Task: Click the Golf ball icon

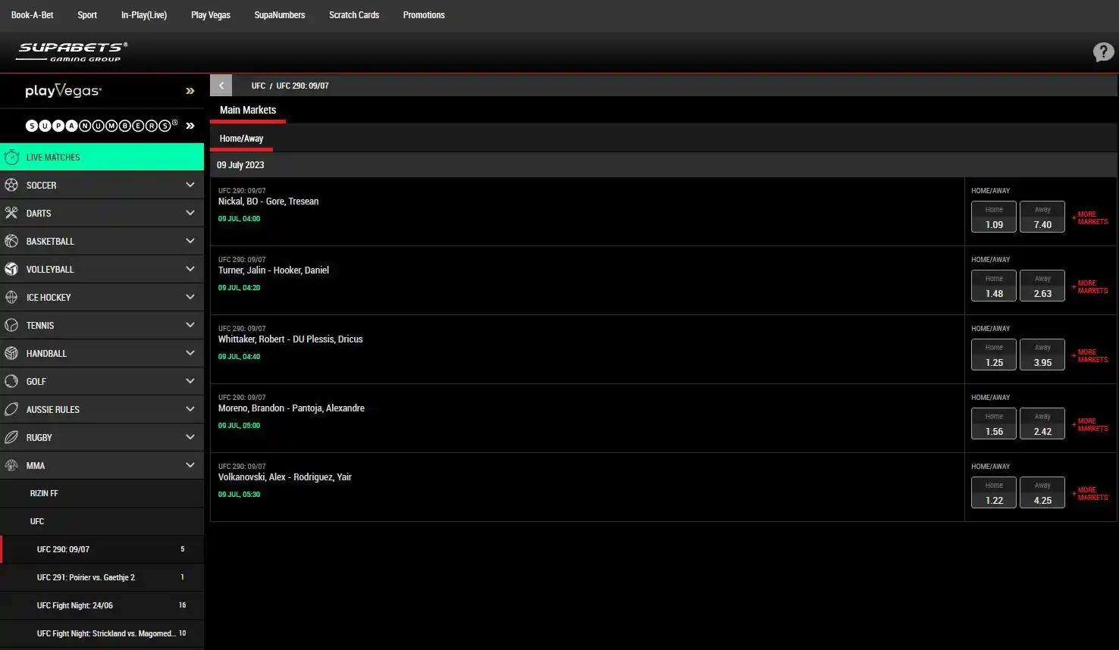Action: pyautogui.click(x=11, y=381)
